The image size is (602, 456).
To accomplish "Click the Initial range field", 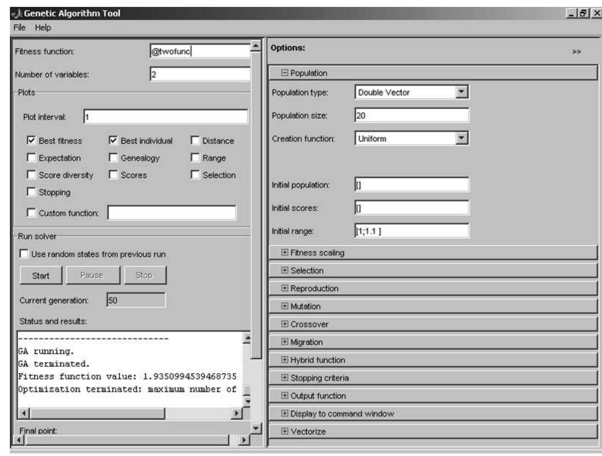I will (412, 231).
